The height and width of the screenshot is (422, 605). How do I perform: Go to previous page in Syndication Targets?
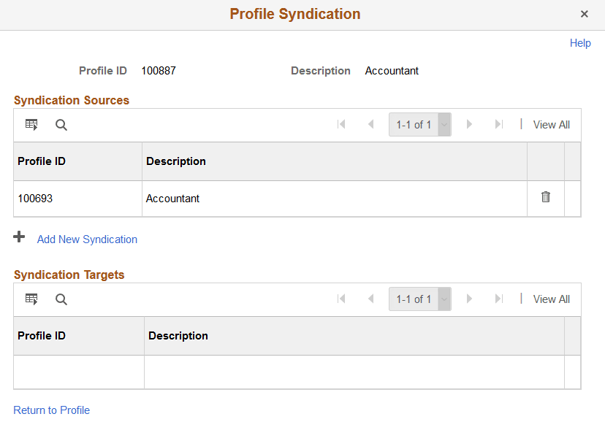(x=371, y=299)
